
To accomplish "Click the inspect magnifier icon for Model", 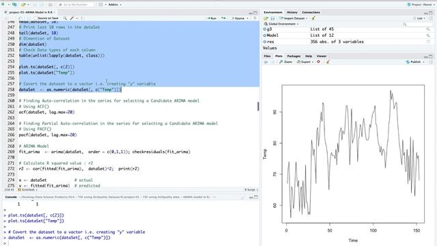I will (428, 36).
